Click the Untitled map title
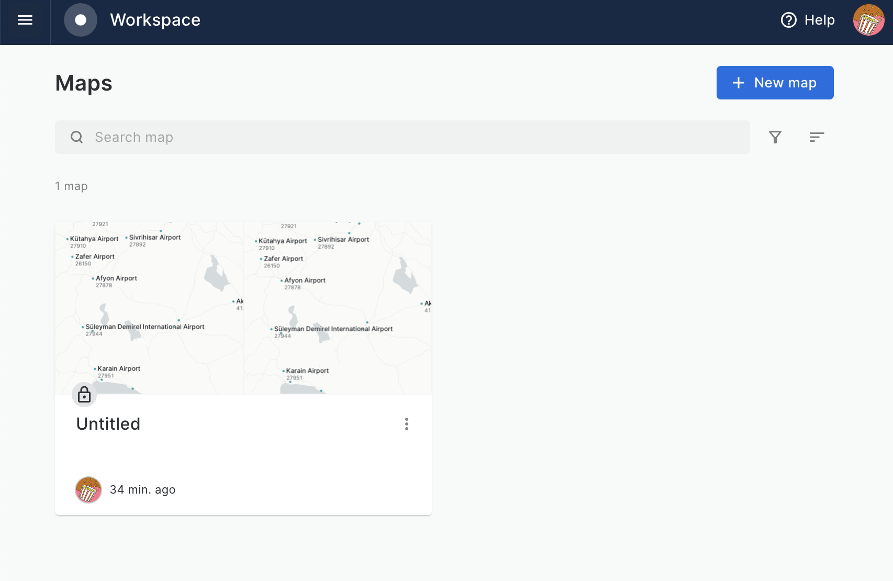This screenshot has height=581, width=893. pyautogui.click(x=108, y=424)
